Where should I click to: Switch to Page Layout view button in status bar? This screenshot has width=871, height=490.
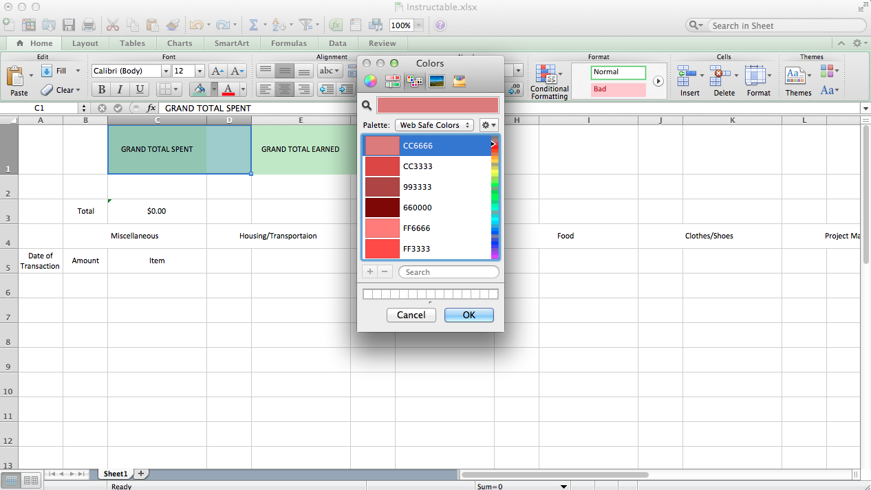coord(31,480)
